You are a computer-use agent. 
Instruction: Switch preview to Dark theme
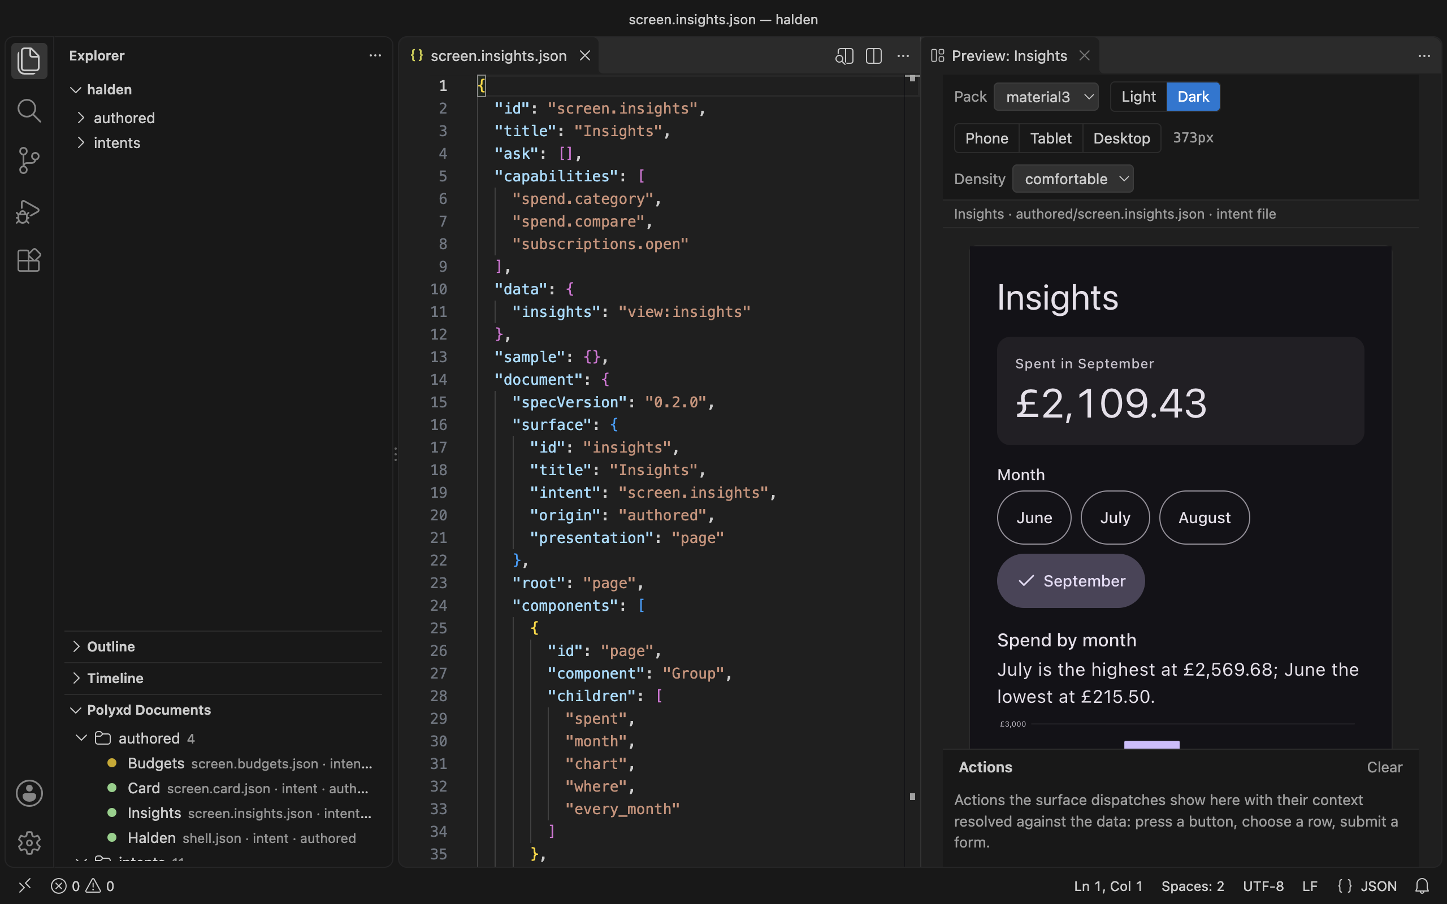(x=1193, y=97)
